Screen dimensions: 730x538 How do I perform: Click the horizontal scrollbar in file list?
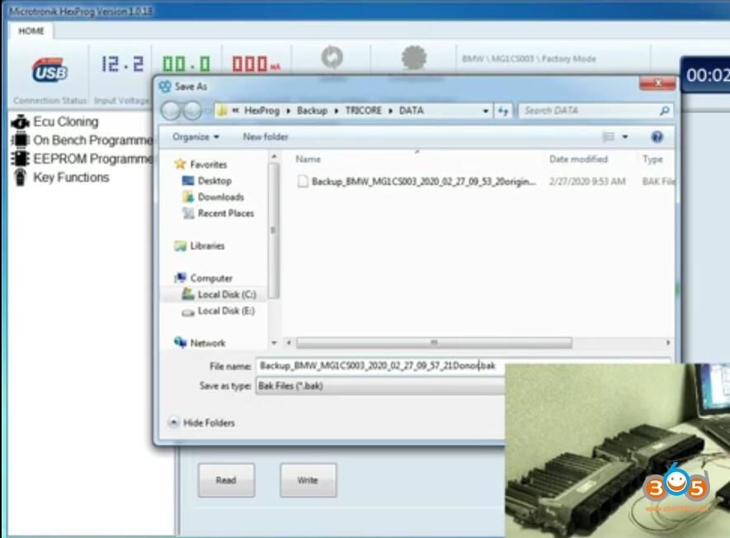(x=434, y=343)
